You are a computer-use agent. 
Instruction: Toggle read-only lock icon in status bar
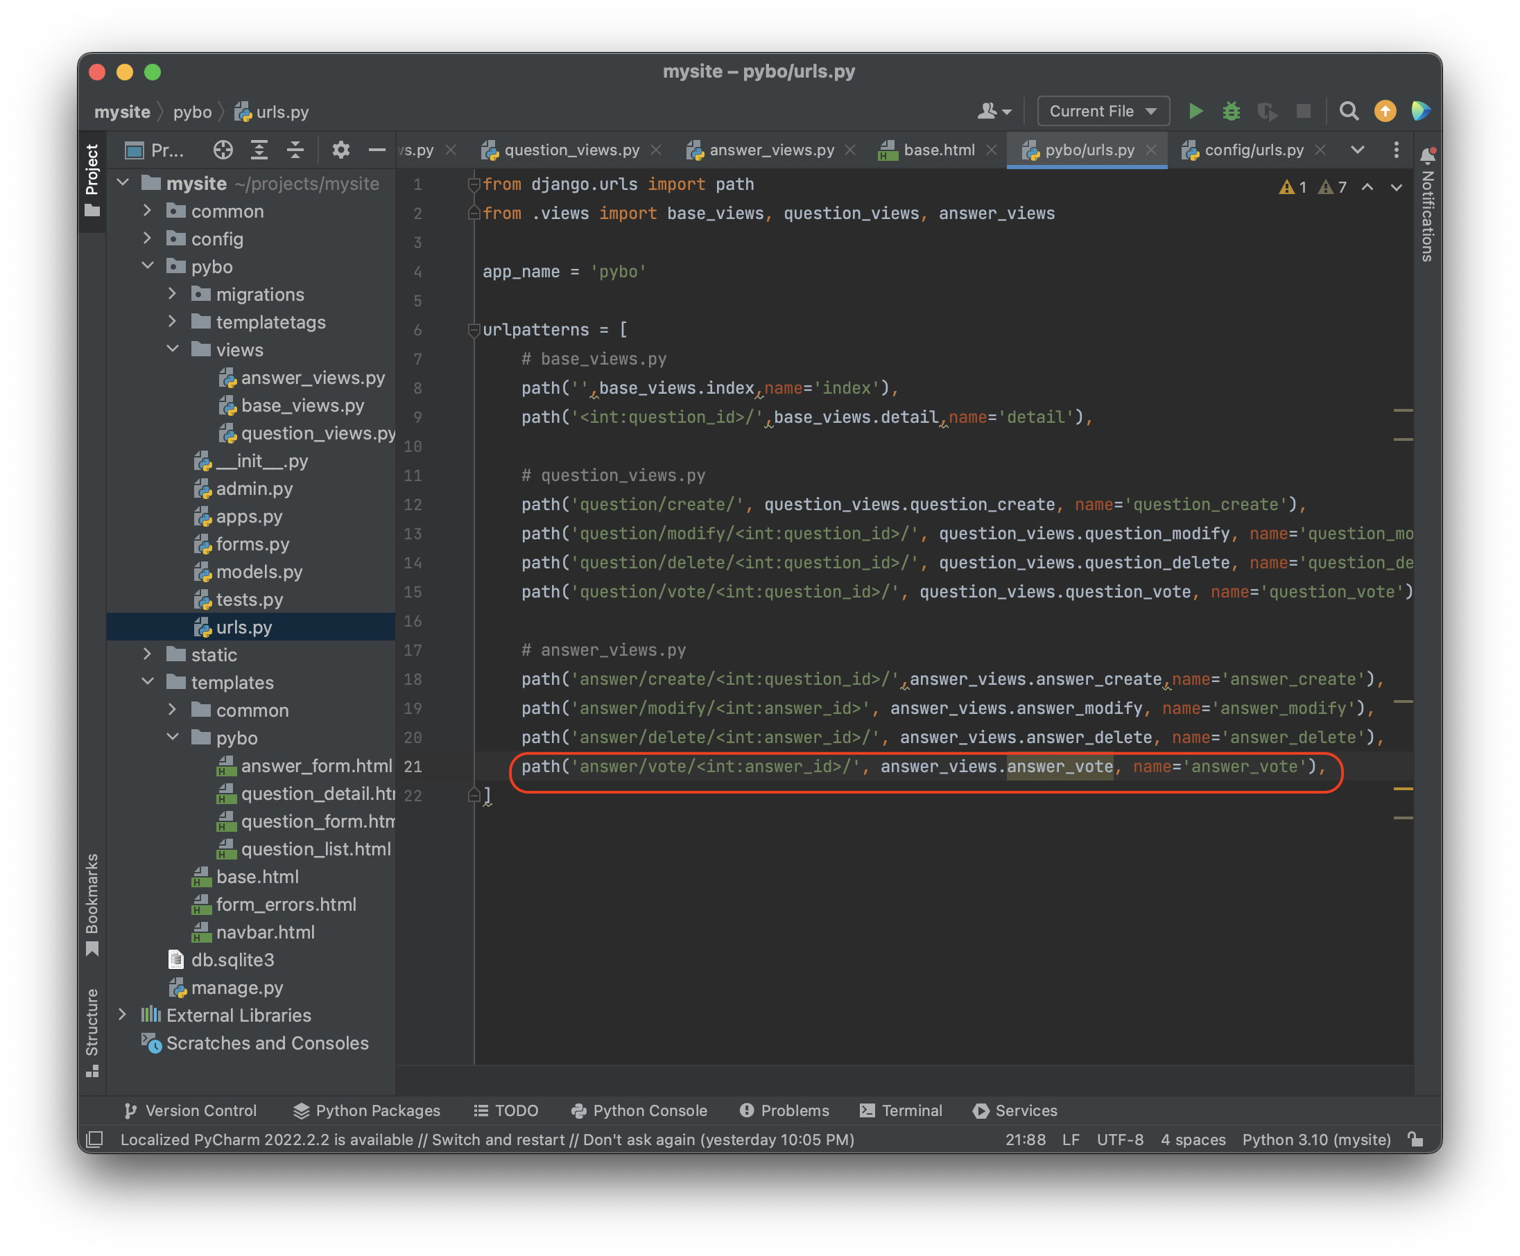click(1416, 1140)
